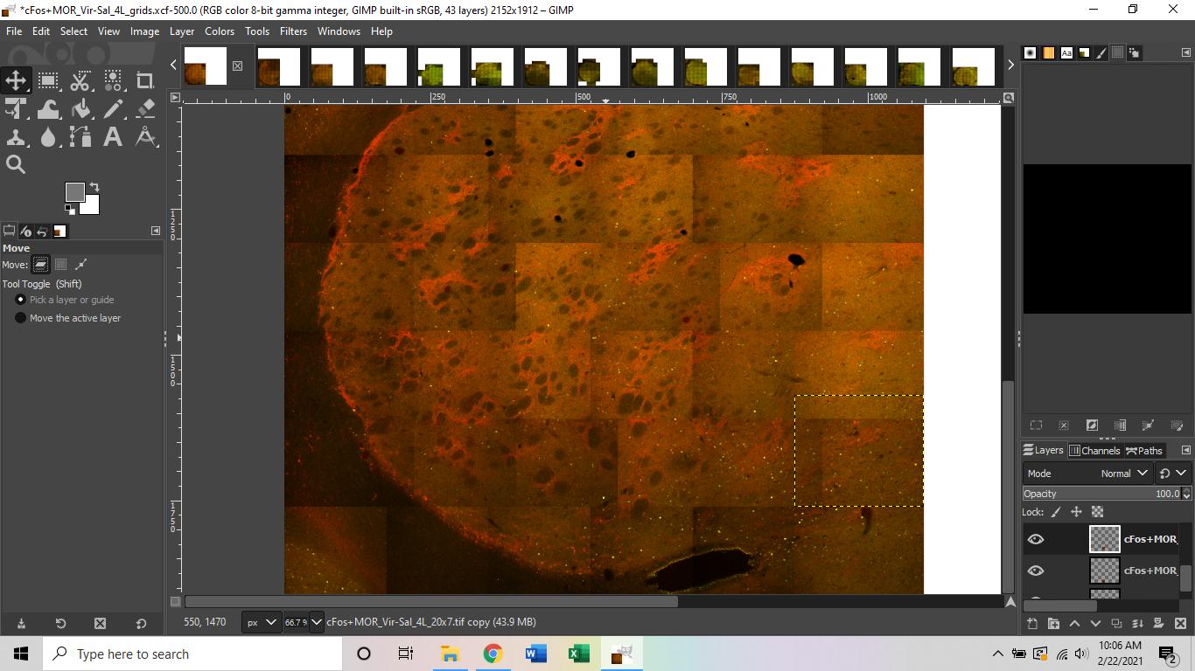This screenshot has height=671, width=1195.
Task: Select the Bucket Fill tool
Action: [80, 108]
